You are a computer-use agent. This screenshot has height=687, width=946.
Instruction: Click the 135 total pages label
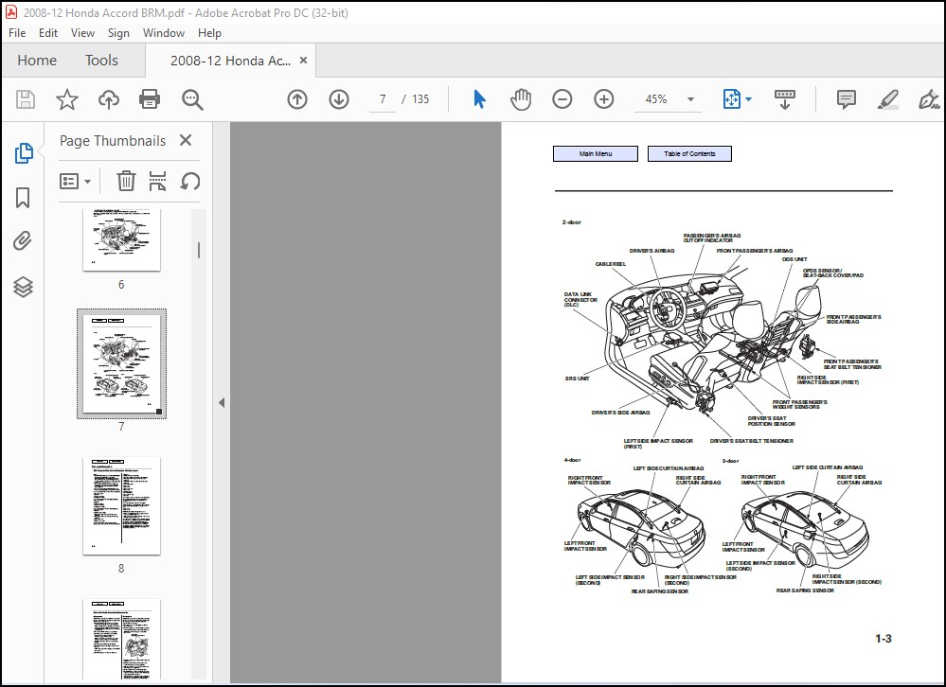pyautogui.click(x=420, y=99)
